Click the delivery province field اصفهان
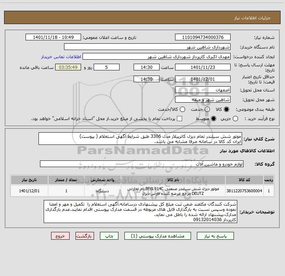Viewport: 285px width, 276px height. coord(203,90)
